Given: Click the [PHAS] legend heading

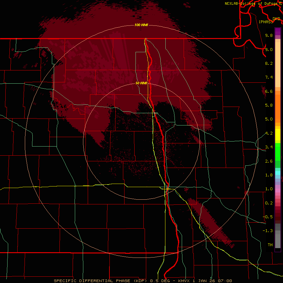Looking at the screenshot, I should point(266,22).
